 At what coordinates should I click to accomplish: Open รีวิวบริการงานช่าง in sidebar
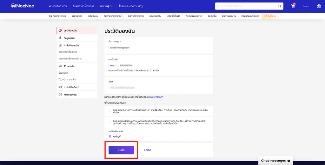tap(68, 80)
